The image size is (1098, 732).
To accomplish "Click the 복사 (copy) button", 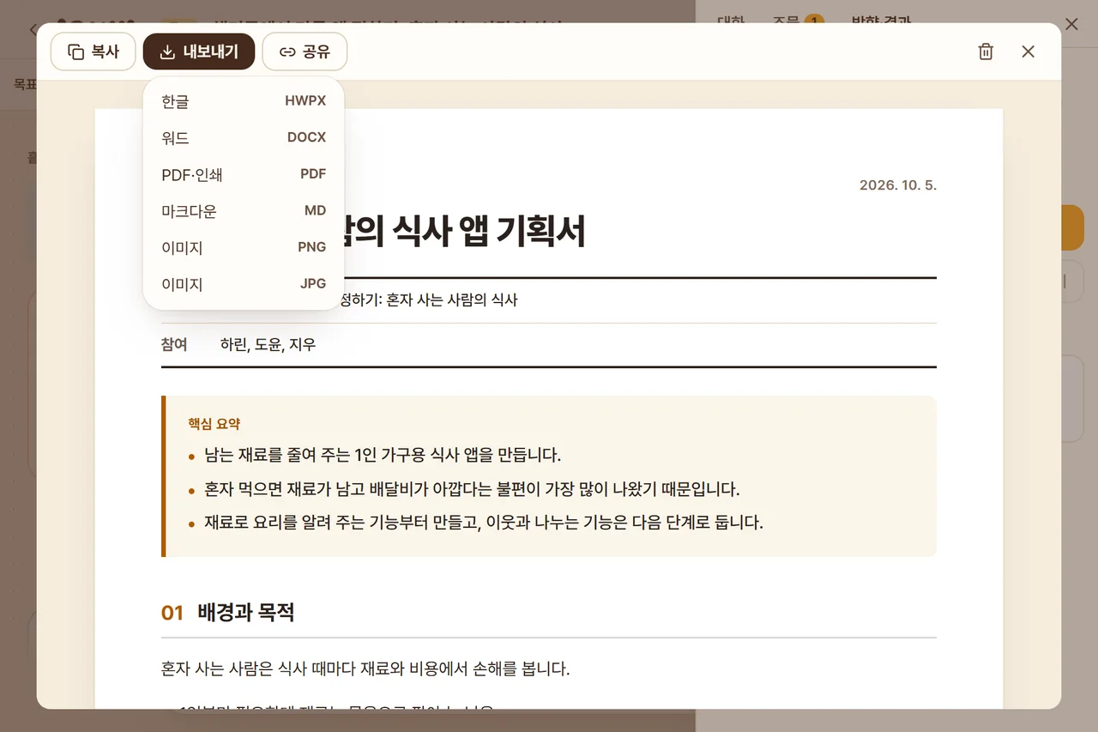I will tap(94, 51).
